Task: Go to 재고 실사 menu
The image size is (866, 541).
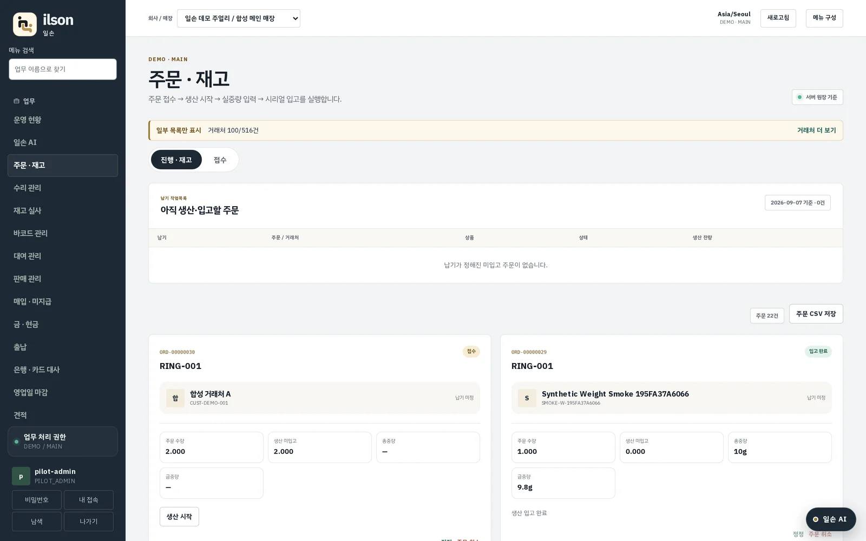Action: [63, 211]
